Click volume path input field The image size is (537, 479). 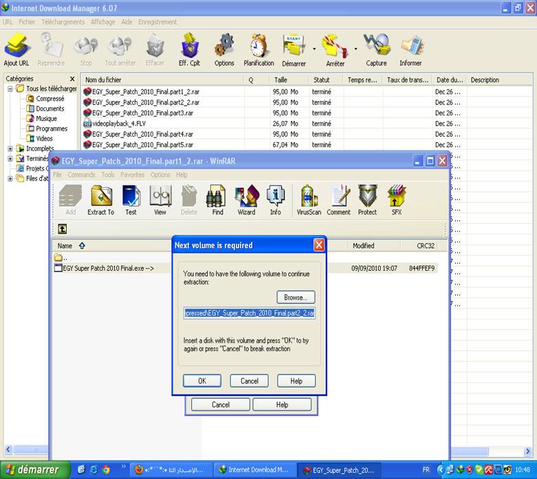[250, 313]
